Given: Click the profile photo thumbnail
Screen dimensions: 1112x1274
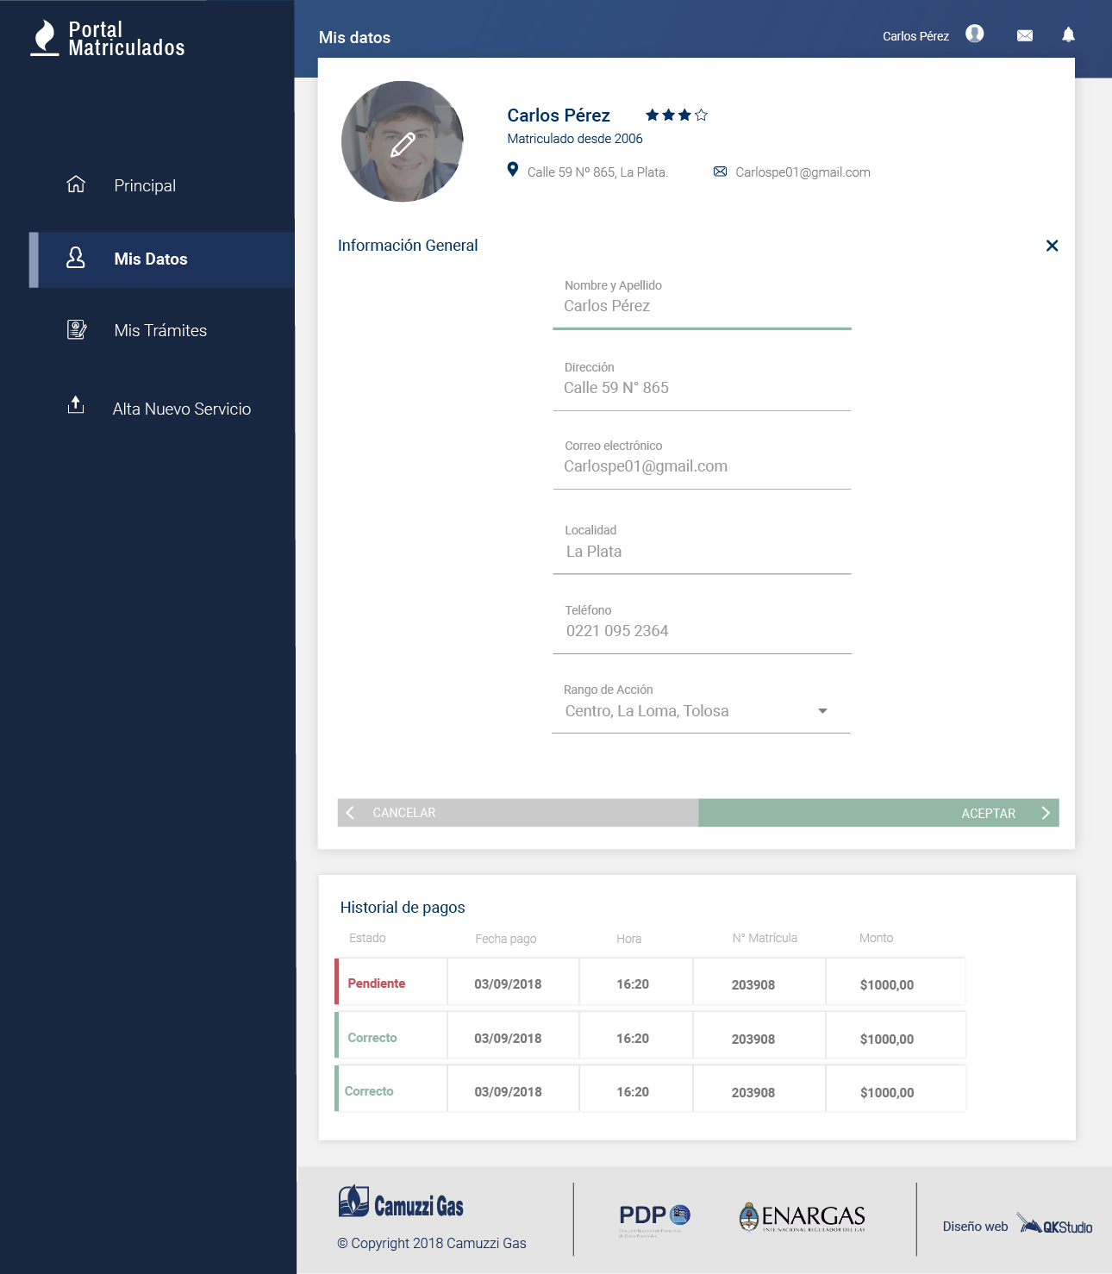Looking at the screenshot, I should point(403,141).
